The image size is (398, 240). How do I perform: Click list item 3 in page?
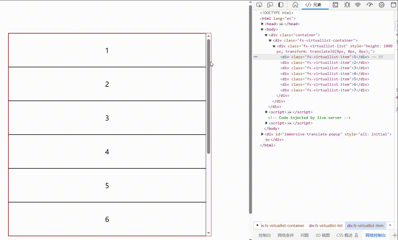coord(107,118)
